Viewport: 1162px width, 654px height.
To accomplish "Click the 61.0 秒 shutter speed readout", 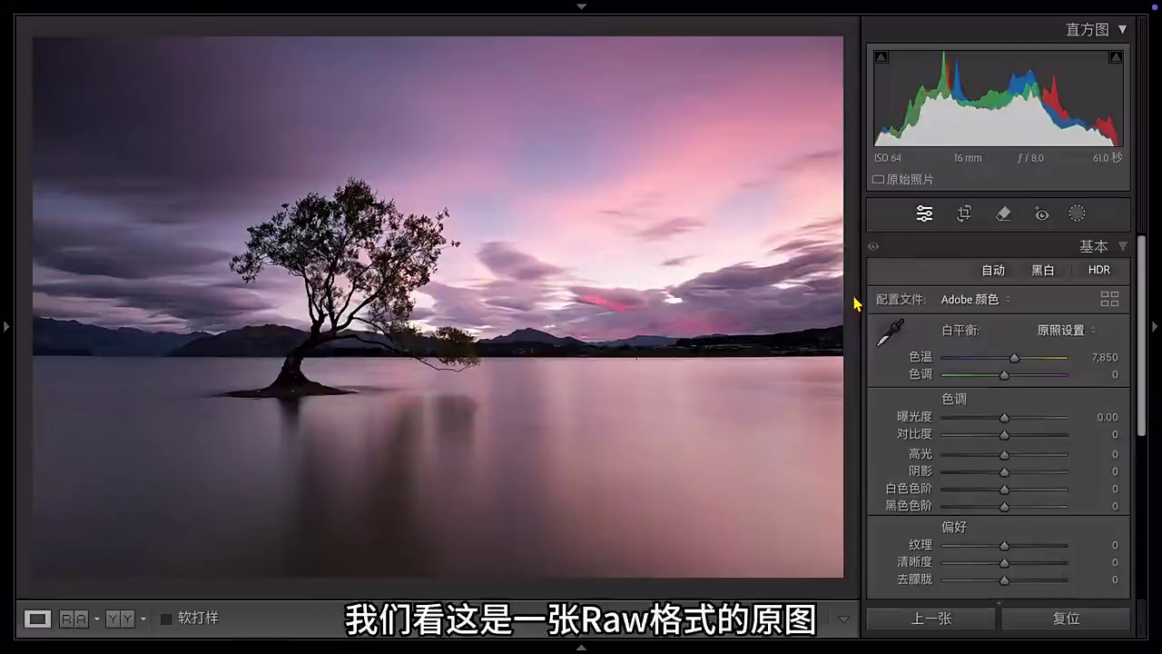I will pos(1108,158).
